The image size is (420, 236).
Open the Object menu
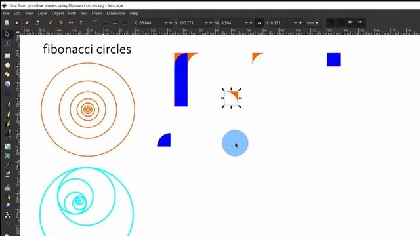coord(58,13)
